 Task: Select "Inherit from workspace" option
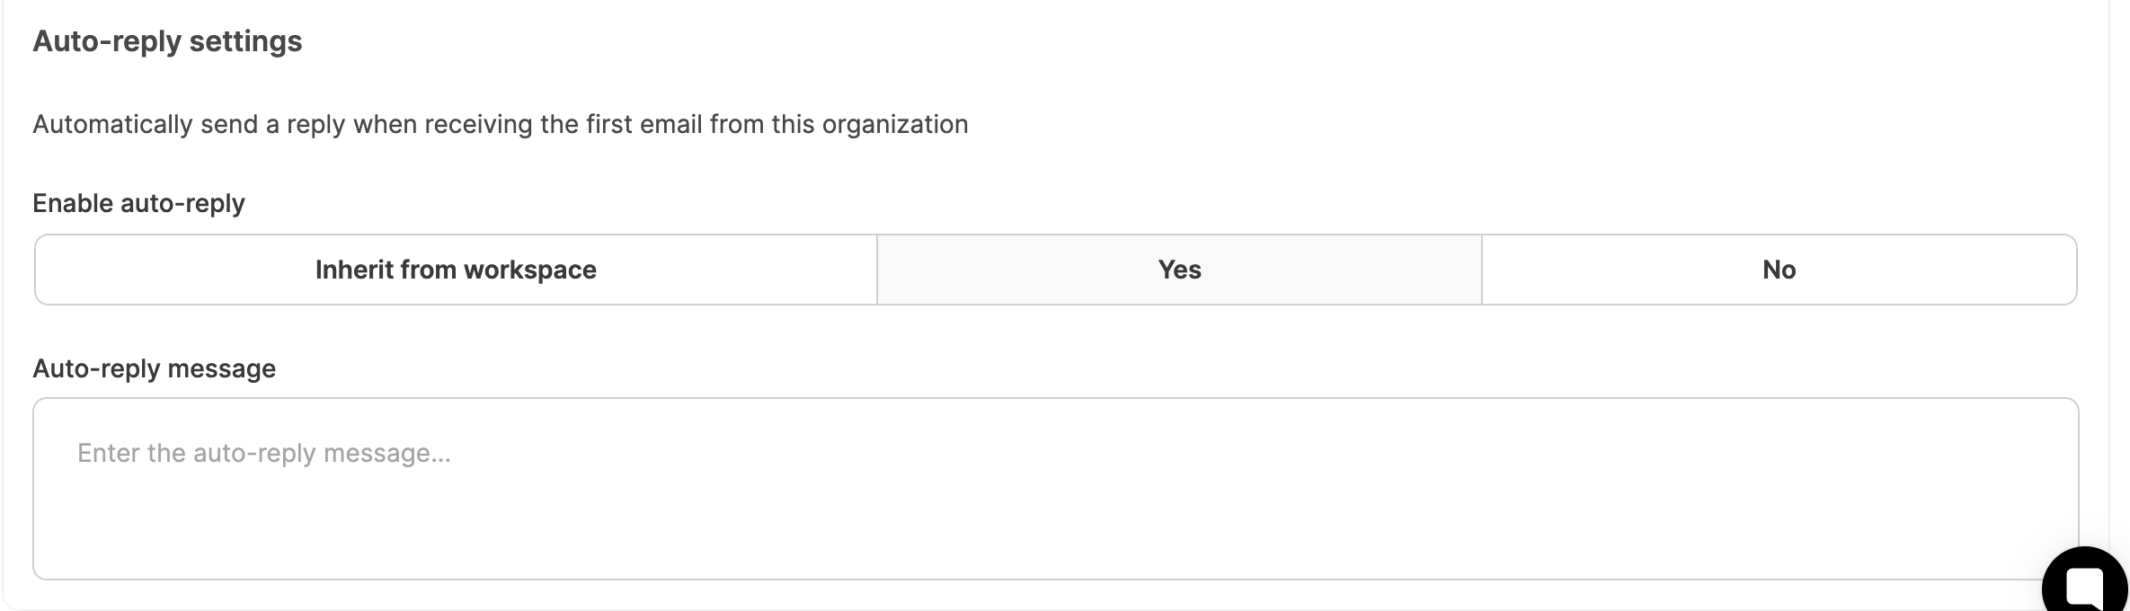(x=456, y=270)
